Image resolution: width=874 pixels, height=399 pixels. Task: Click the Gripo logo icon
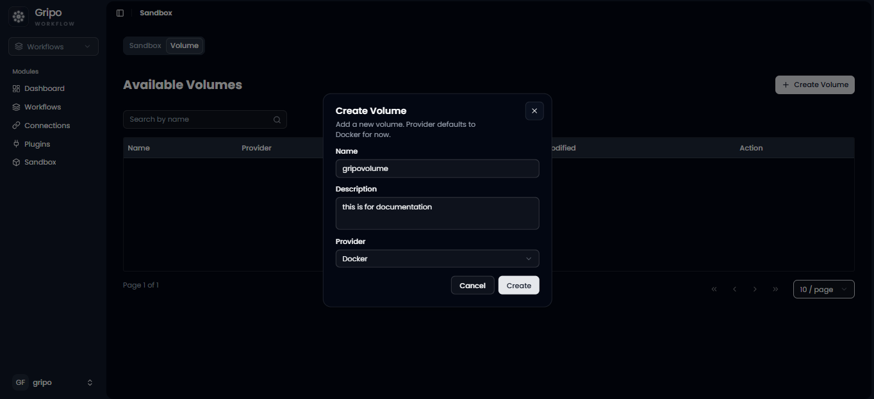coord(19,17)
